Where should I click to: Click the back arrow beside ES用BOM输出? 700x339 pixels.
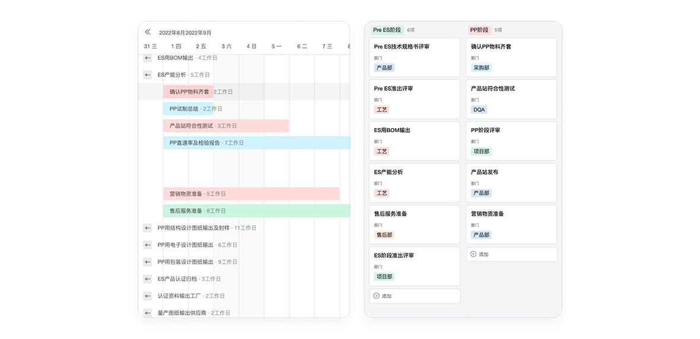pos(148,58)
